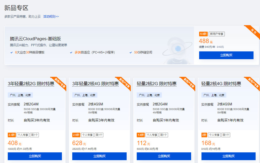Click the 个人专享 tag beside 2.3折
Viewport: 260px width, 163px height.
23,135
